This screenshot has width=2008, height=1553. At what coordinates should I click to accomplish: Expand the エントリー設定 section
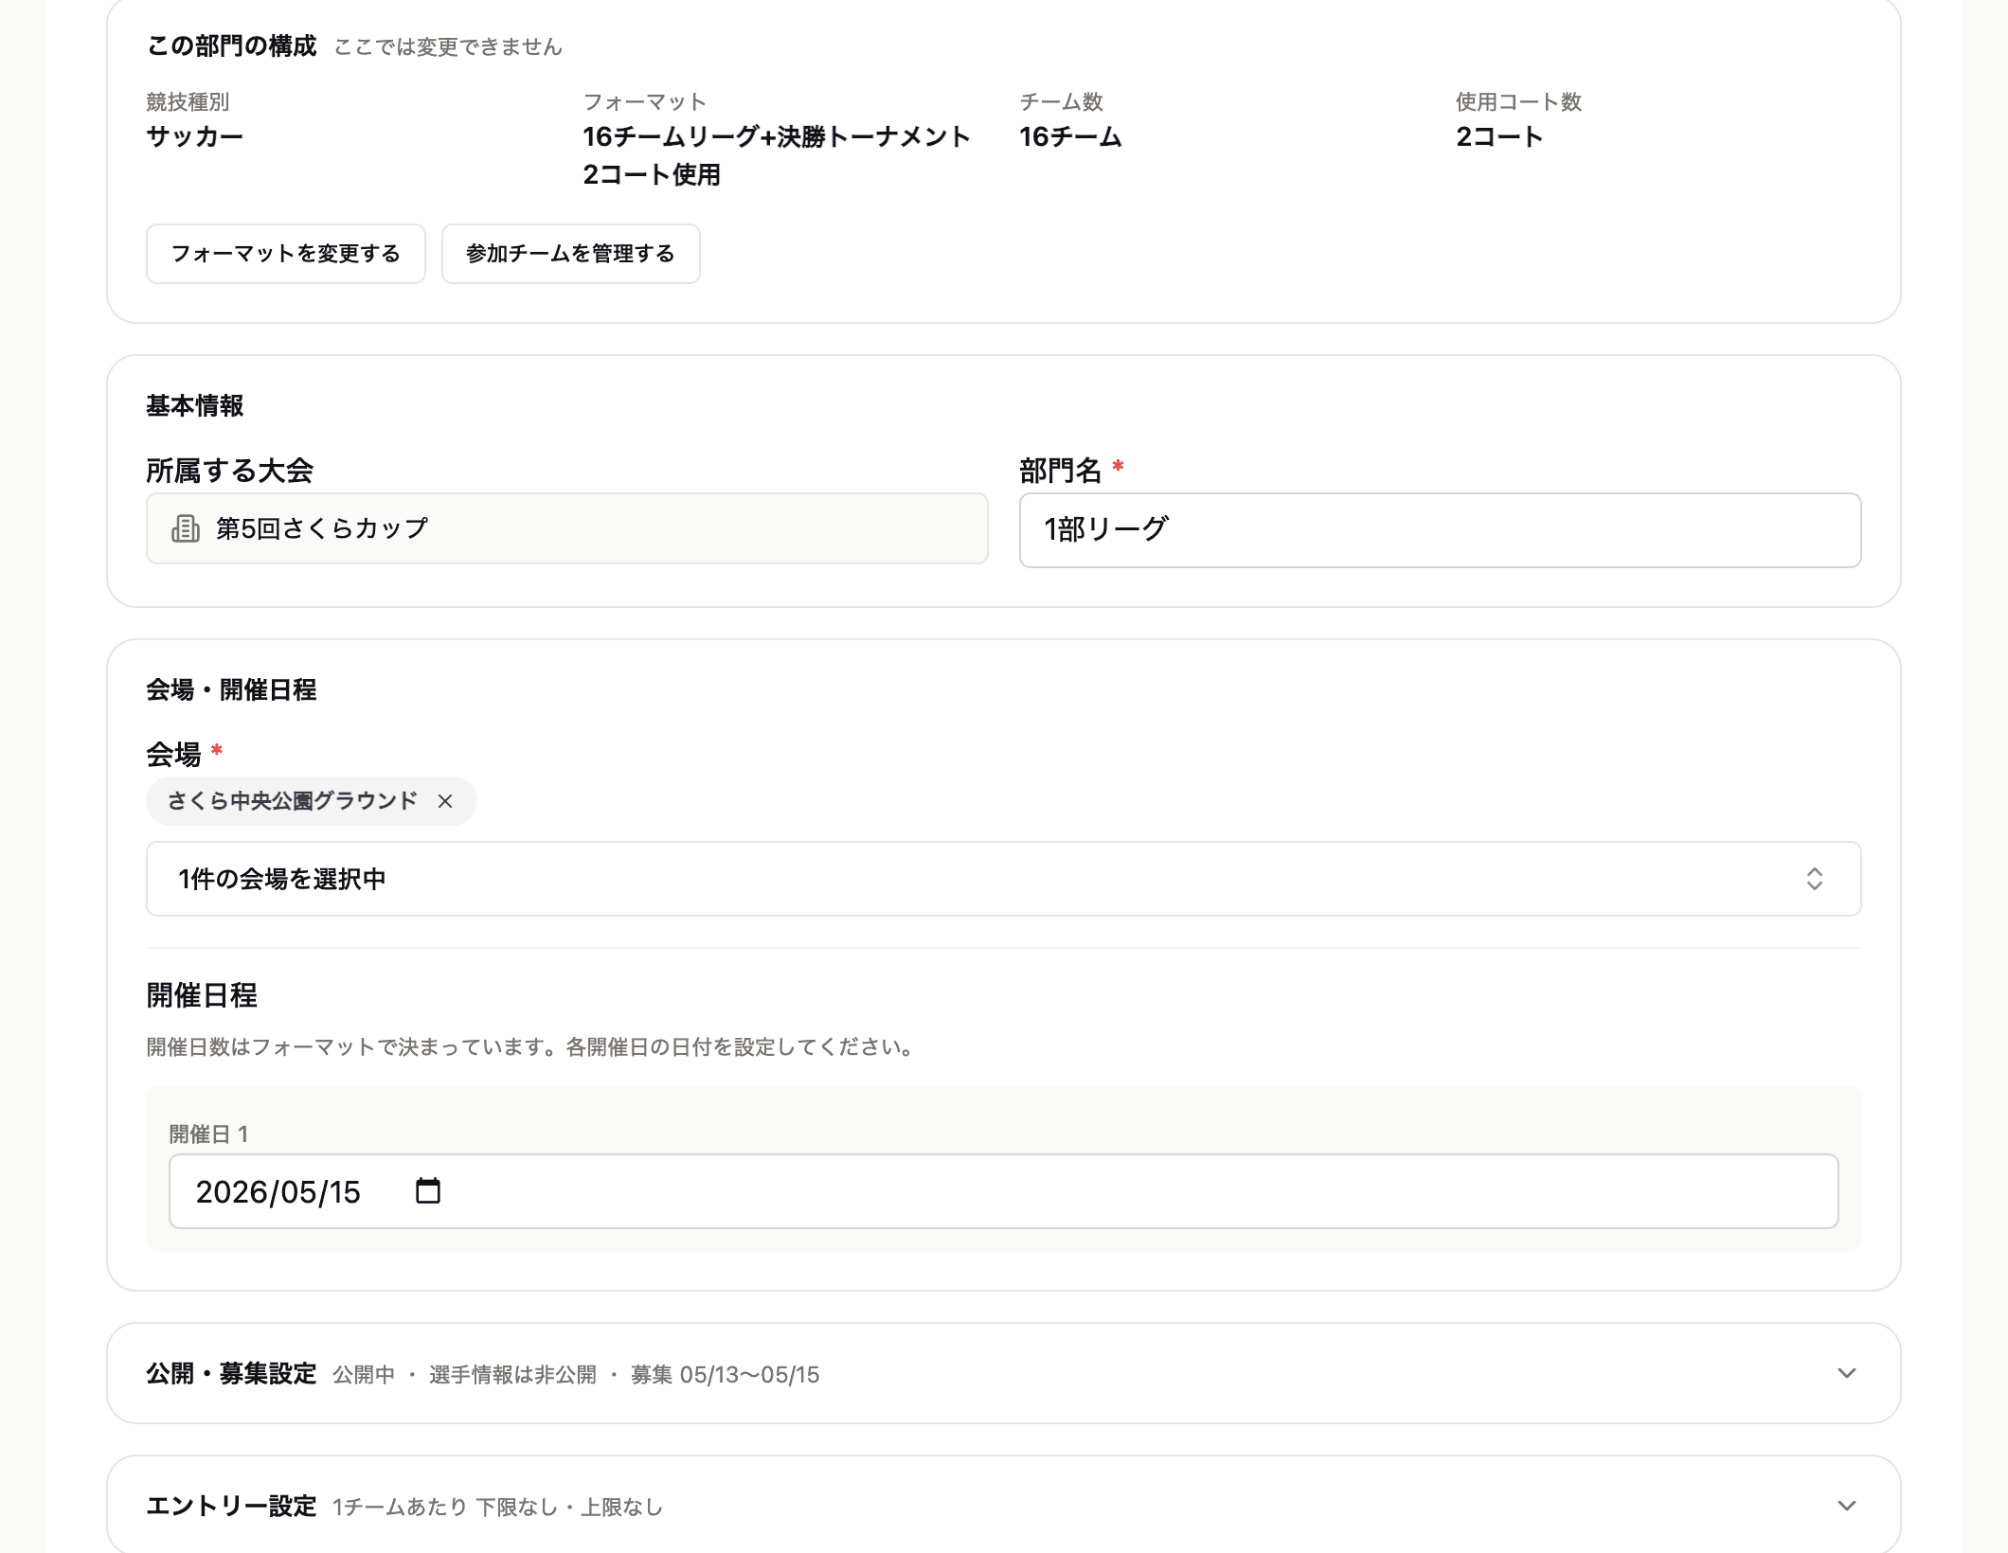click(x=1003, y=1505)
